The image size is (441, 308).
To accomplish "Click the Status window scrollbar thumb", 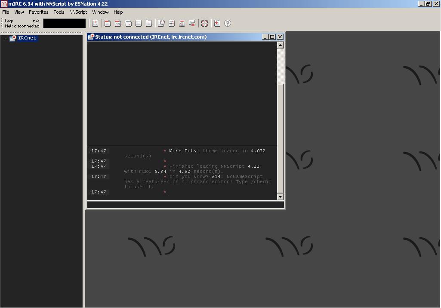I will [281, 139].
